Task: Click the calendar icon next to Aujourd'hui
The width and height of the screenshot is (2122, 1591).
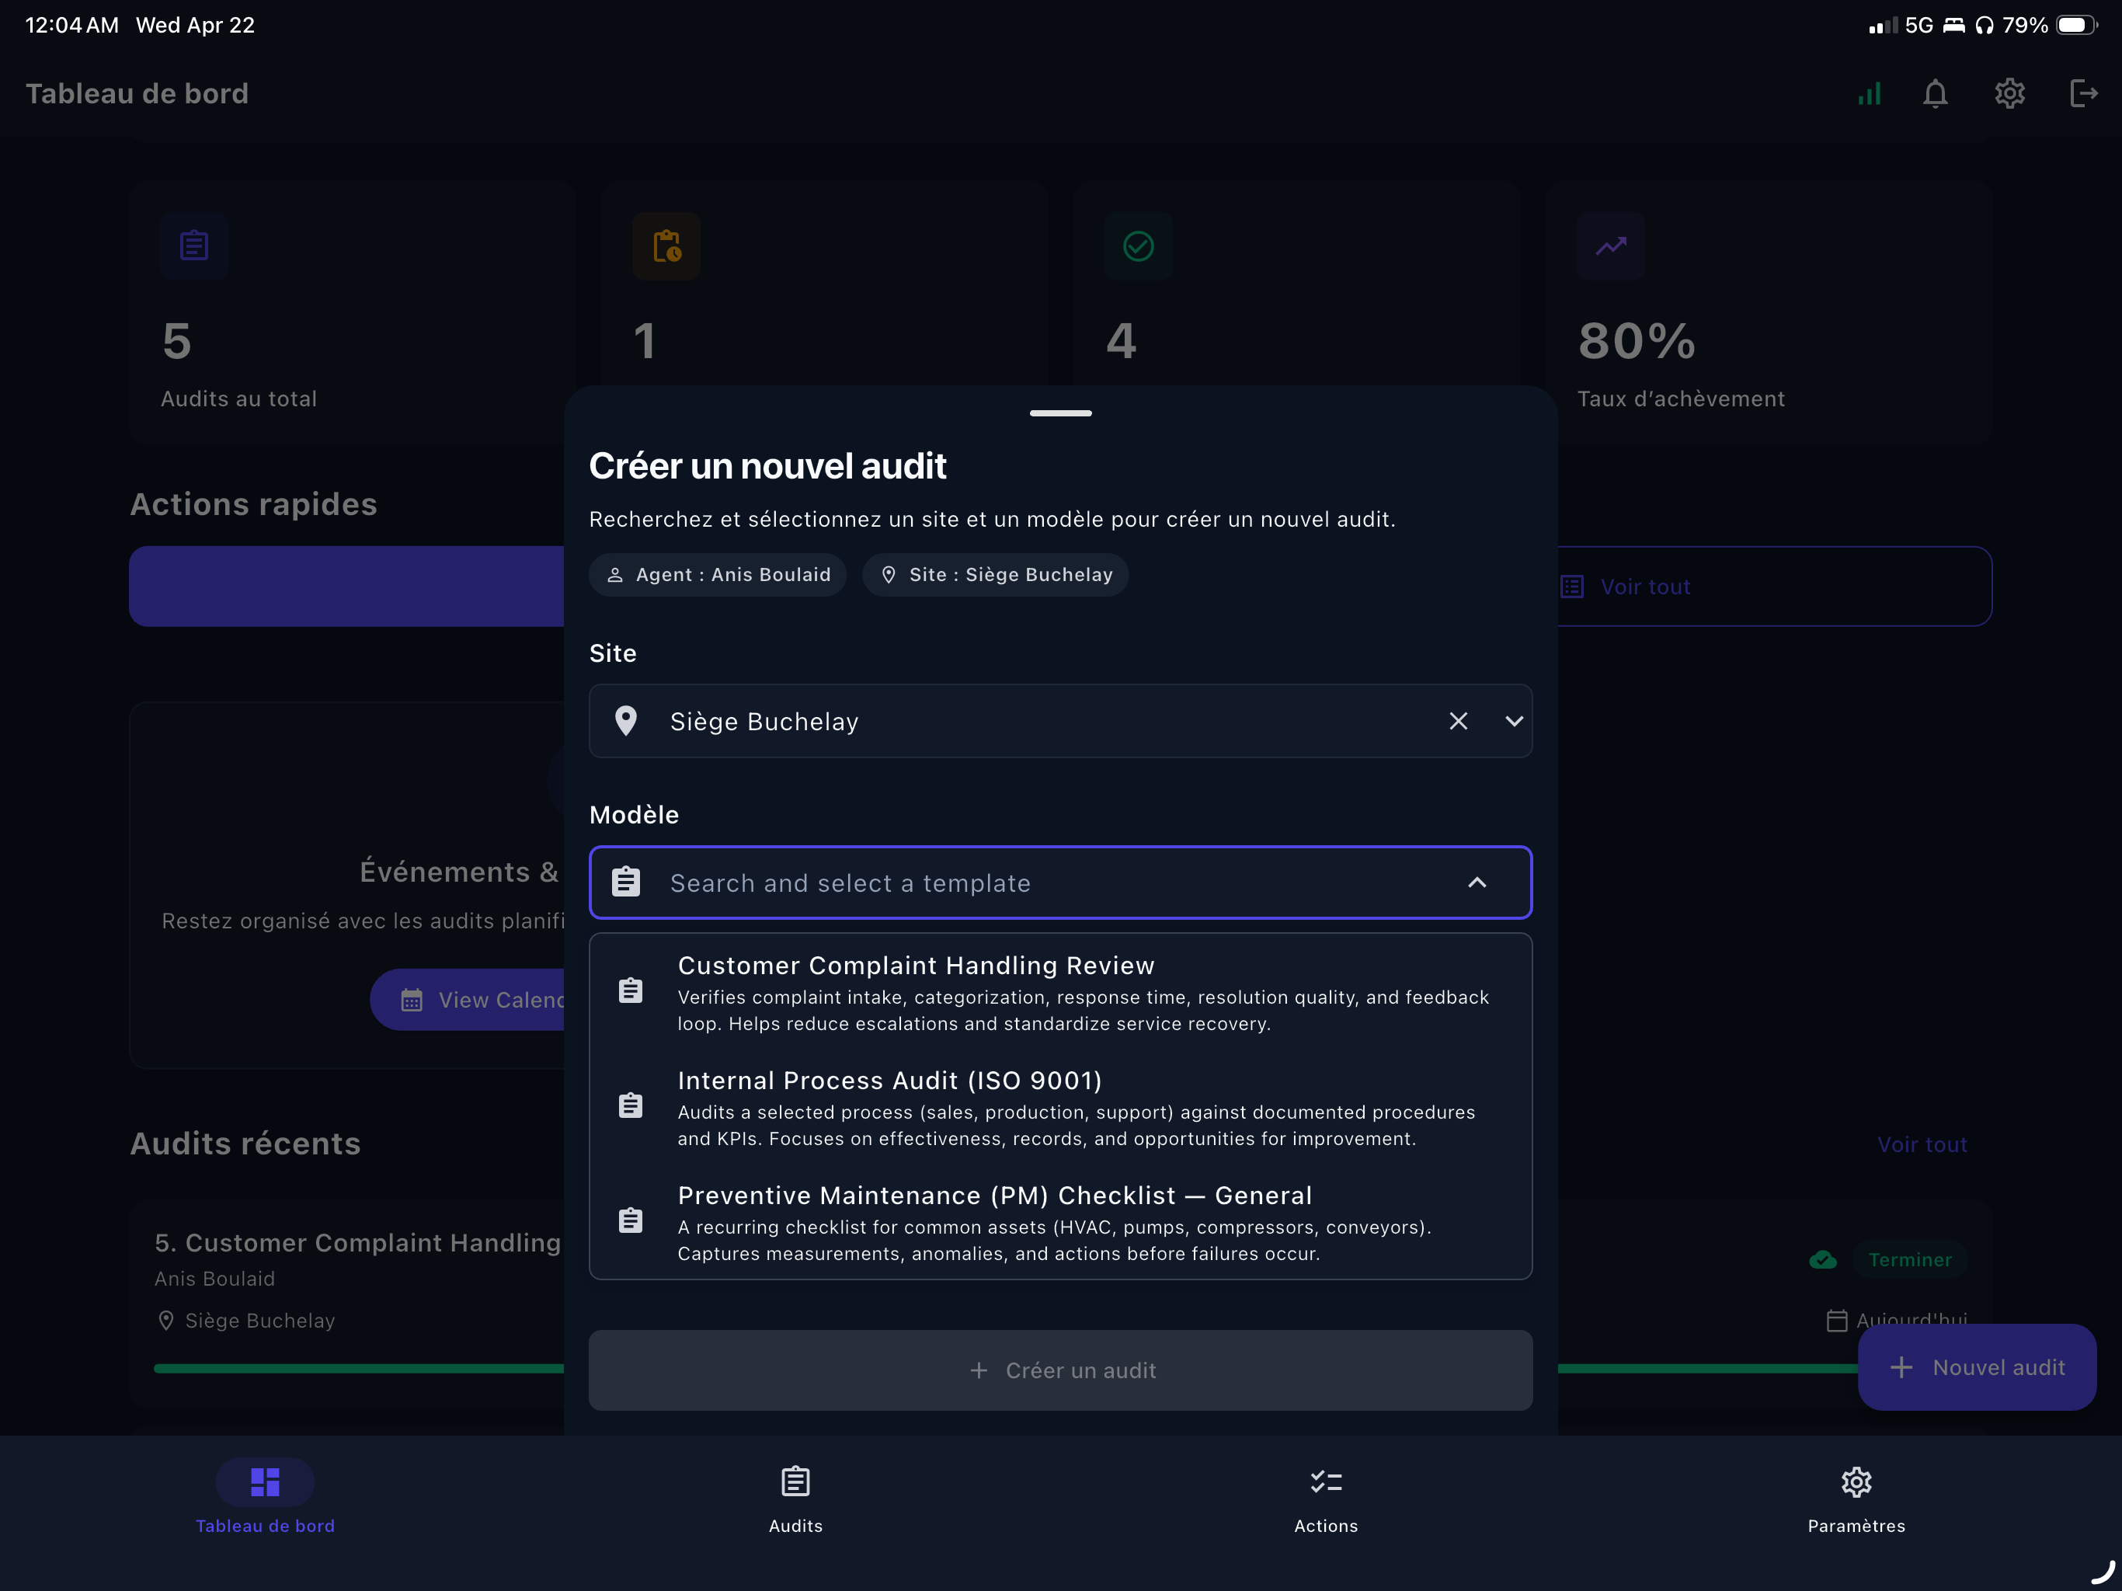Action: (x=1837, y=1321)
